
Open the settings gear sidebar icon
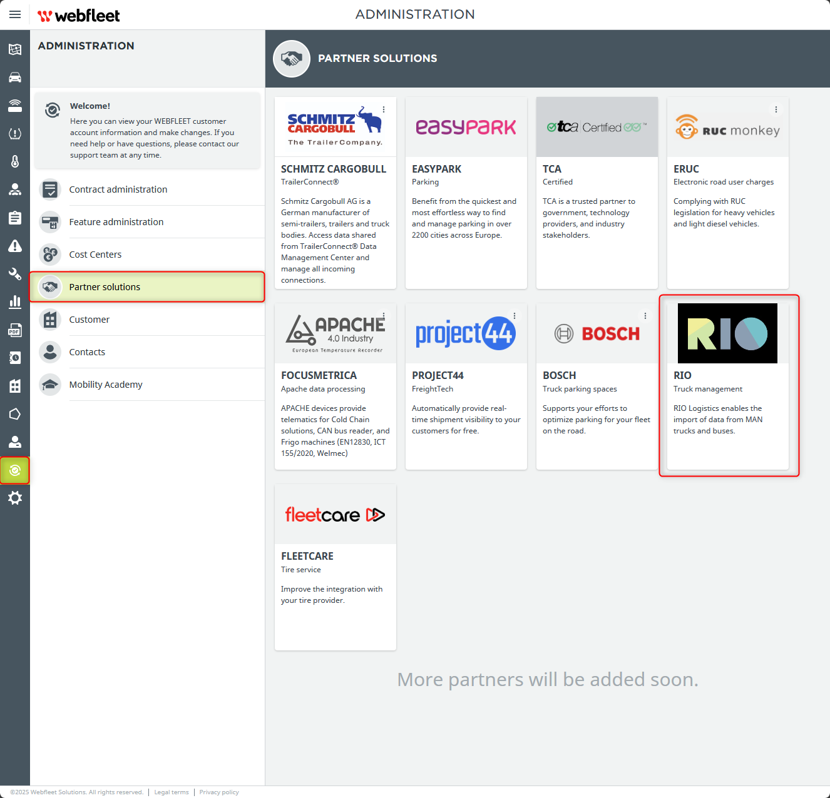coord(15,498)
